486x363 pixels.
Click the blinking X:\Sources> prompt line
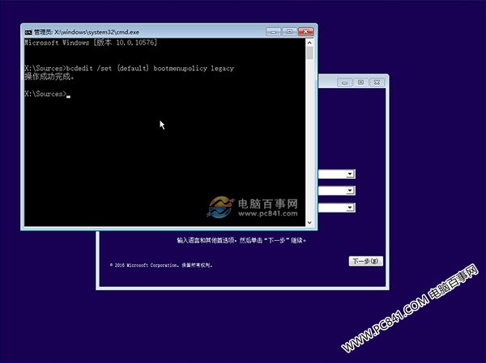point(46,95)
